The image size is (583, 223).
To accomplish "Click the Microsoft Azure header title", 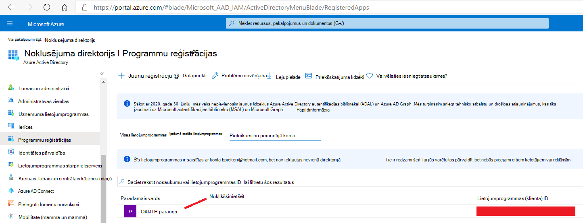I will [x=46, y=24].
